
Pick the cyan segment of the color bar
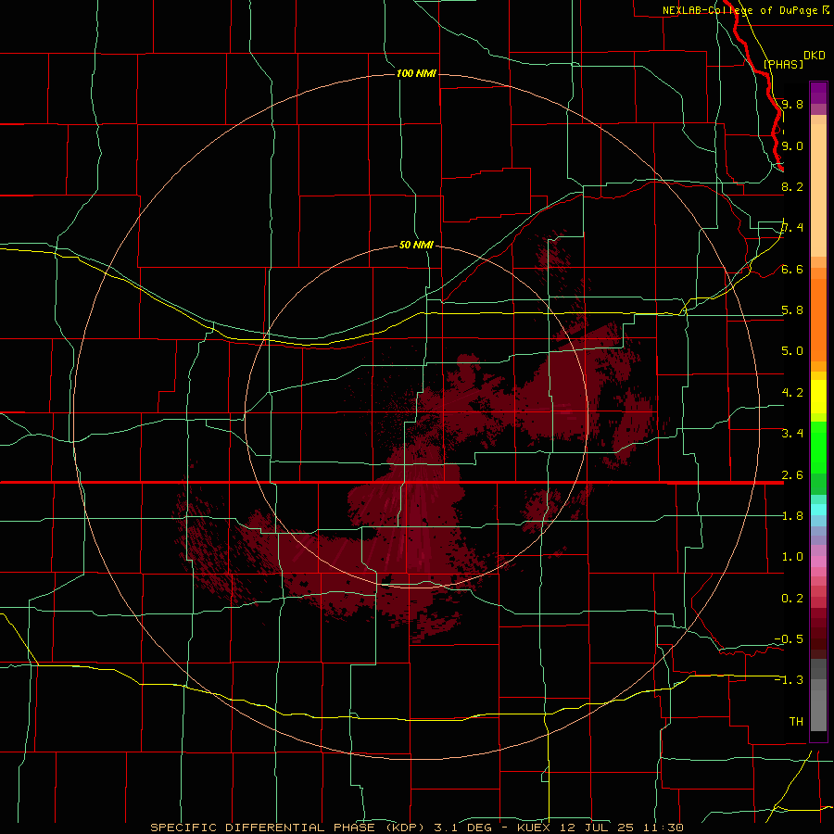pyautogui.click(x=818, y=510)
